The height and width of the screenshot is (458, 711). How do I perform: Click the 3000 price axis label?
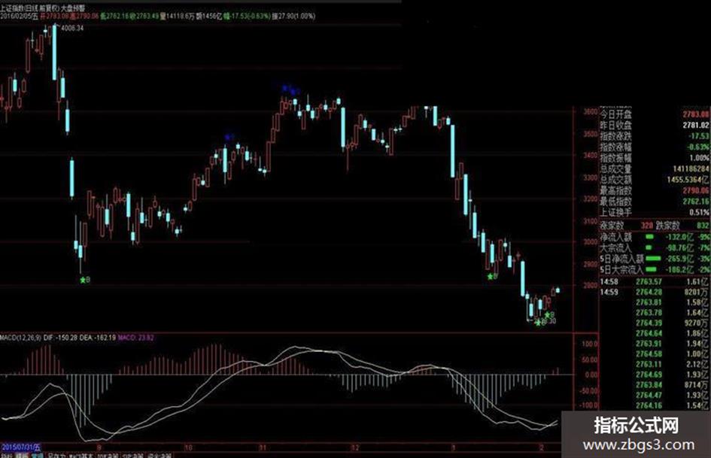(591, 241)
